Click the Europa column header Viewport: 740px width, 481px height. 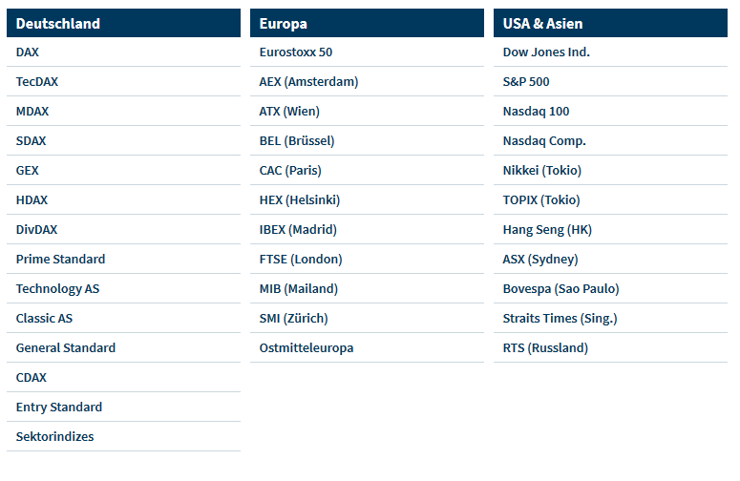click(368, 23)
